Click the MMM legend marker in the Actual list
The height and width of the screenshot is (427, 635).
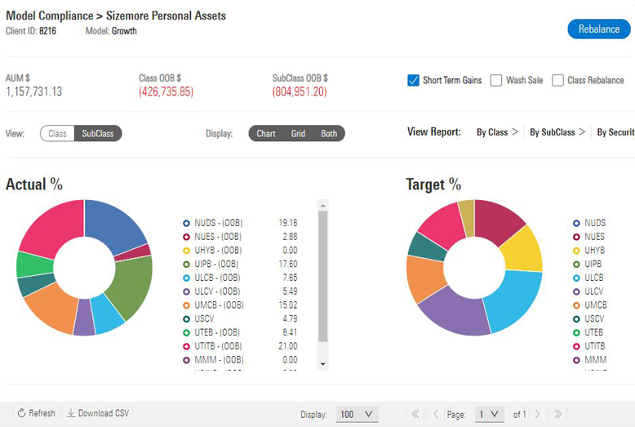(x=186, y=360)
